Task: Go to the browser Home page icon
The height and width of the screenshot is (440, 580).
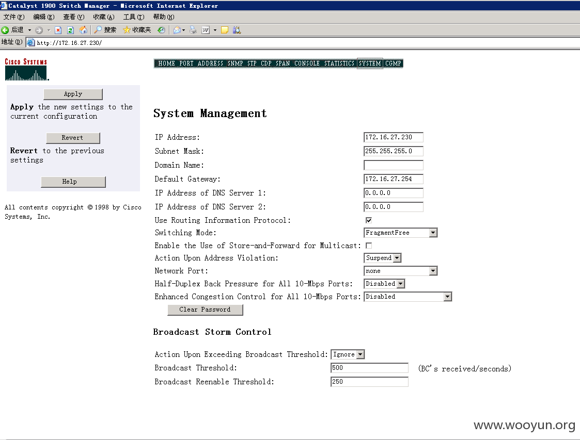Action: (84, 30)
